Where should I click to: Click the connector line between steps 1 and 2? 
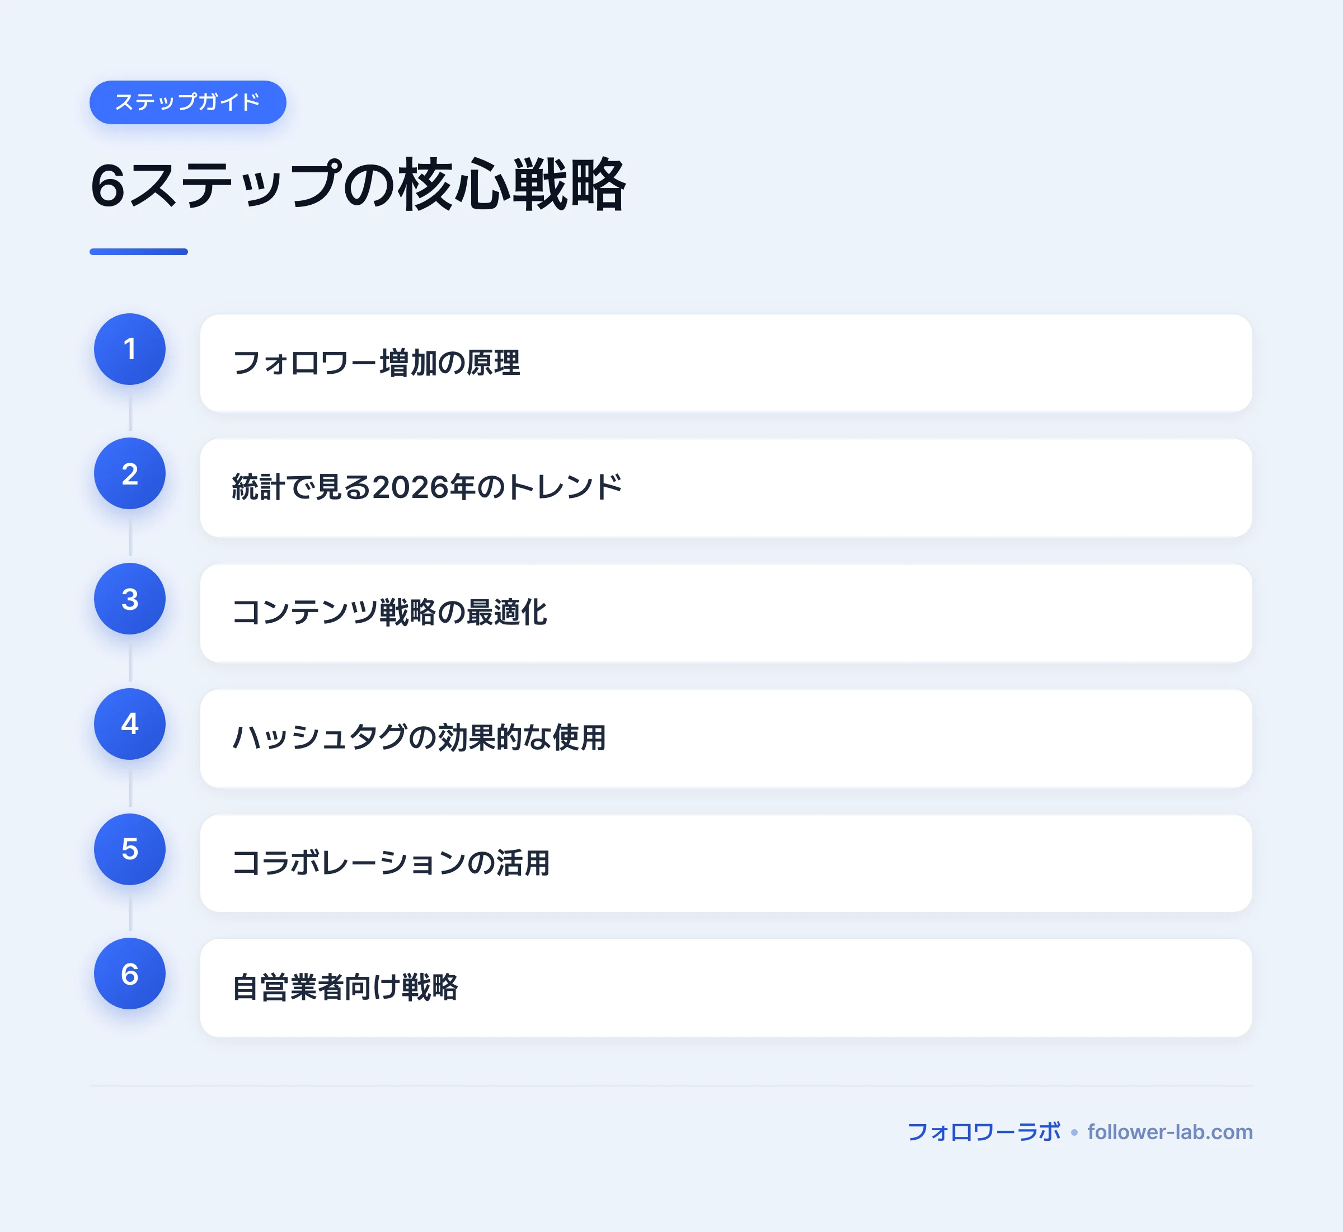point(130,411)
